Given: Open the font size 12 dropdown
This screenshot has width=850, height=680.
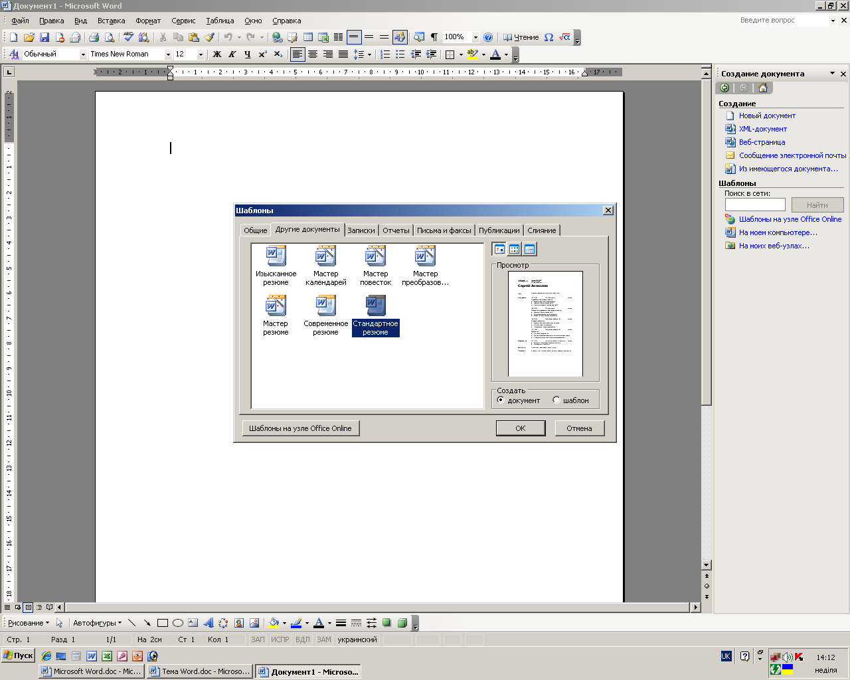Looking at the screenshot, I should tap(201, 54).
